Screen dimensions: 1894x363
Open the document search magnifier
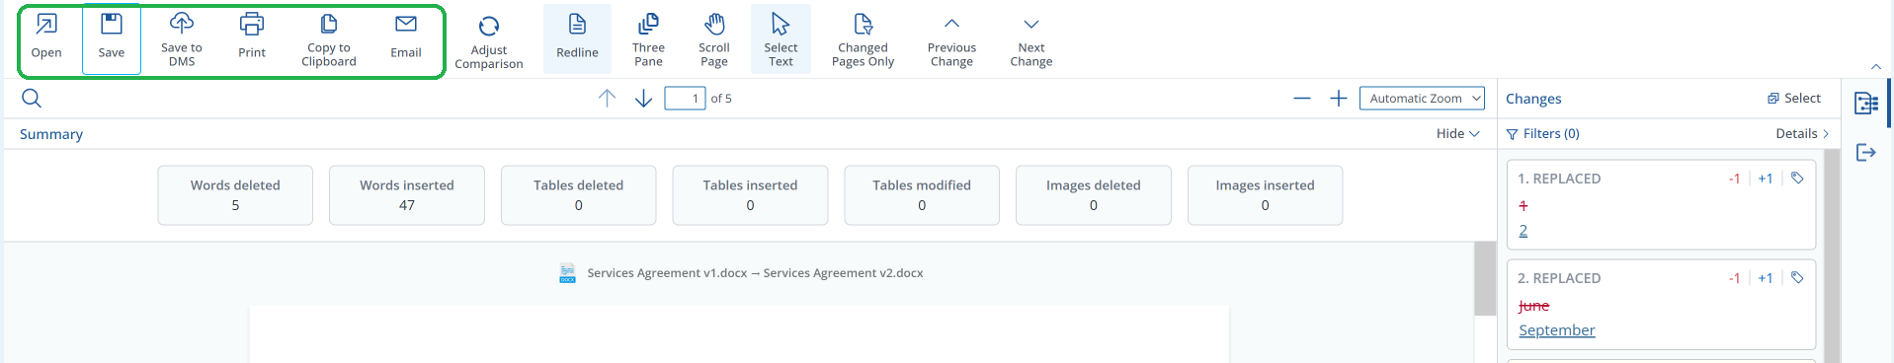[x=32, y=98]
